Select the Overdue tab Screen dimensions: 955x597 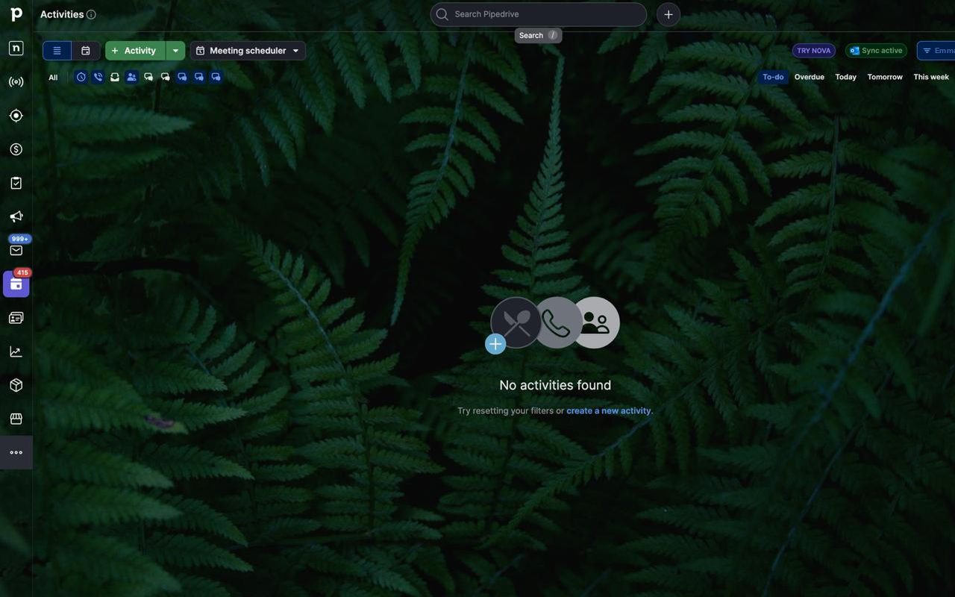(810, 77)
